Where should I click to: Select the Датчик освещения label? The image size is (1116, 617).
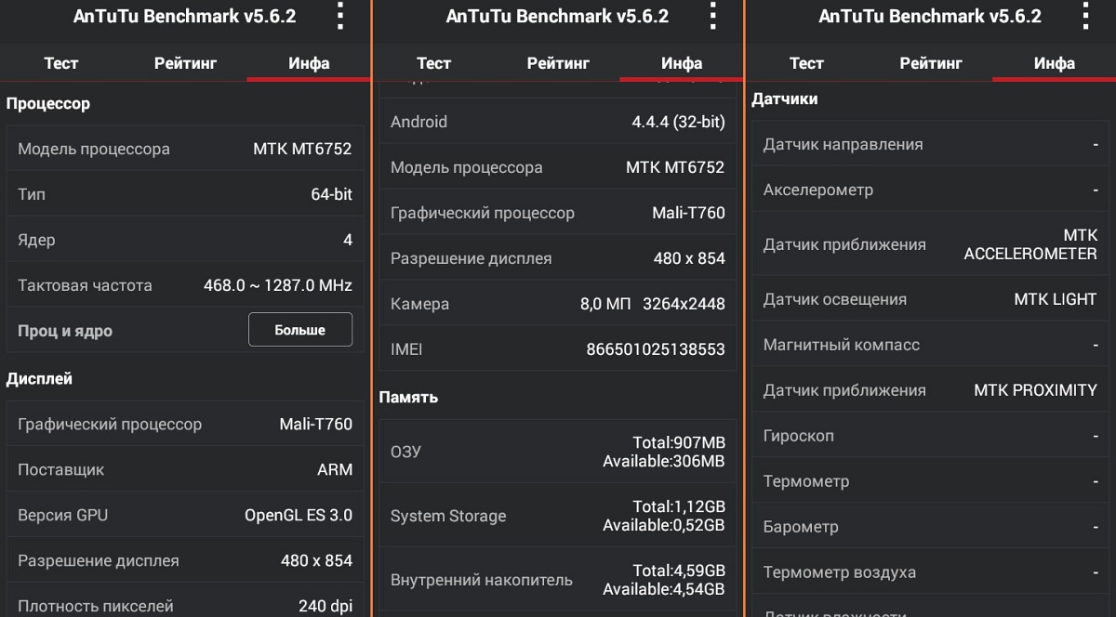tap(835, 299)
